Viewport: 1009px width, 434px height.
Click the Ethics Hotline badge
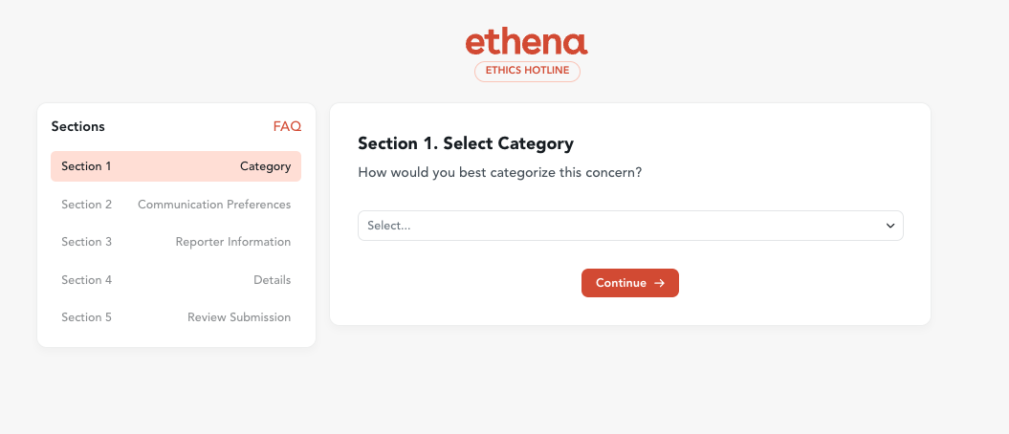[527, 72]
